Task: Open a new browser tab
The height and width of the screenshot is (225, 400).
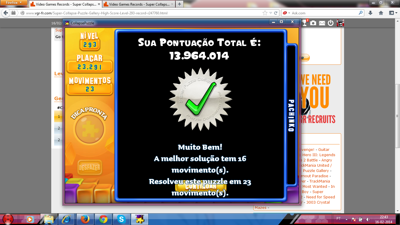Action: click(180, 4)
